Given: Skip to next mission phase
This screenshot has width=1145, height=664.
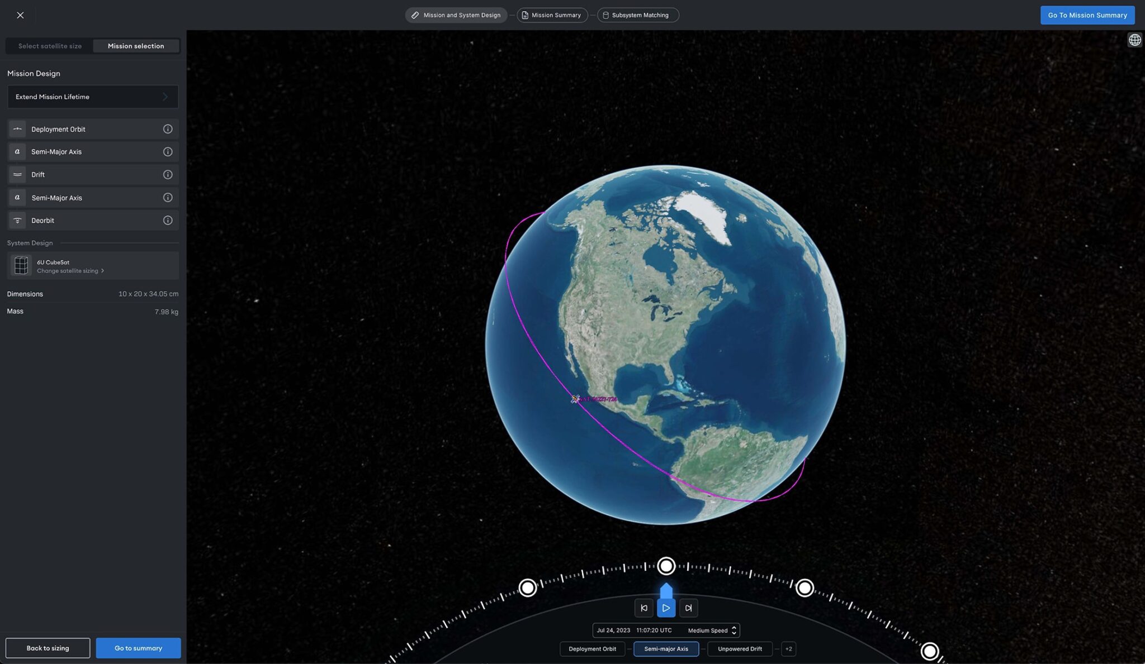Looking at the screenshot, I should (x=688, y=608).
